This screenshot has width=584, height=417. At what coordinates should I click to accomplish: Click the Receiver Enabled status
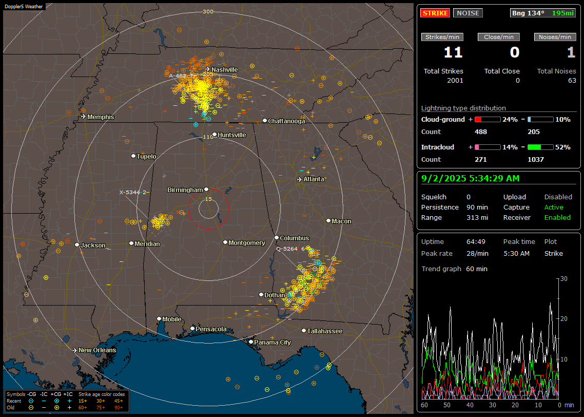point(557,218)
